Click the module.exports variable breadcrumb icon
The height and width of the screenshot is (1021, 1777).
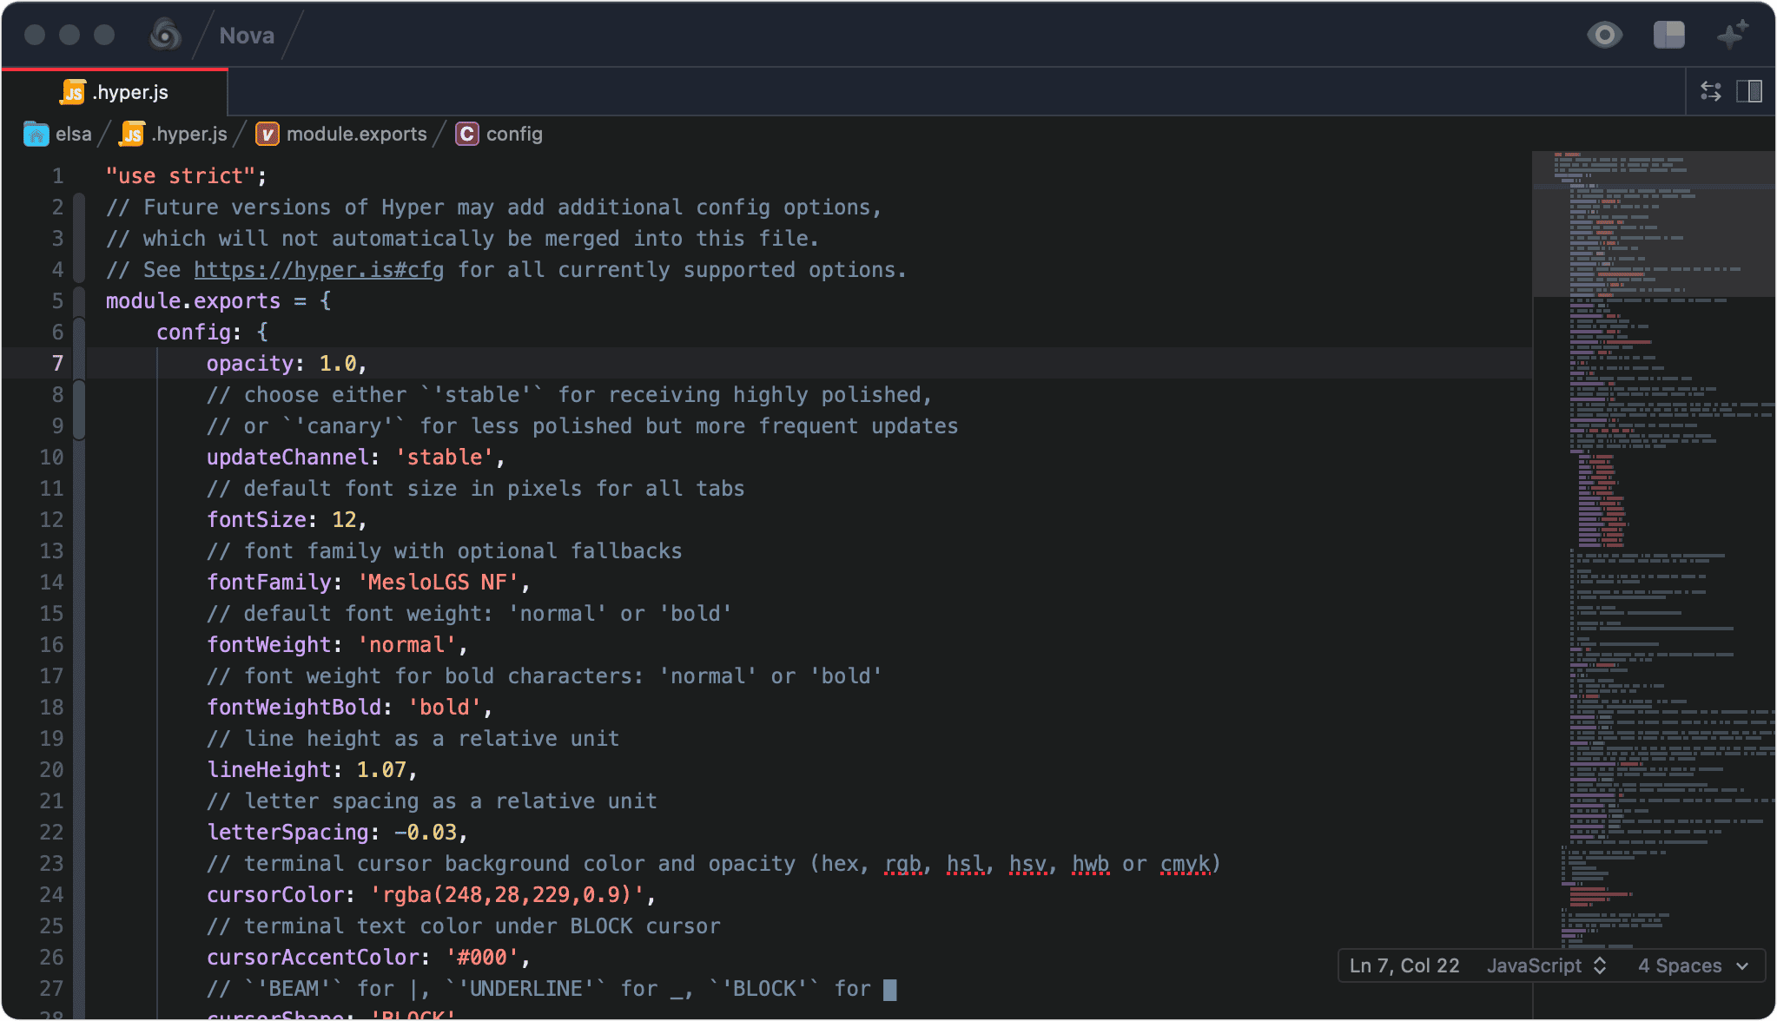coord(267,134)
